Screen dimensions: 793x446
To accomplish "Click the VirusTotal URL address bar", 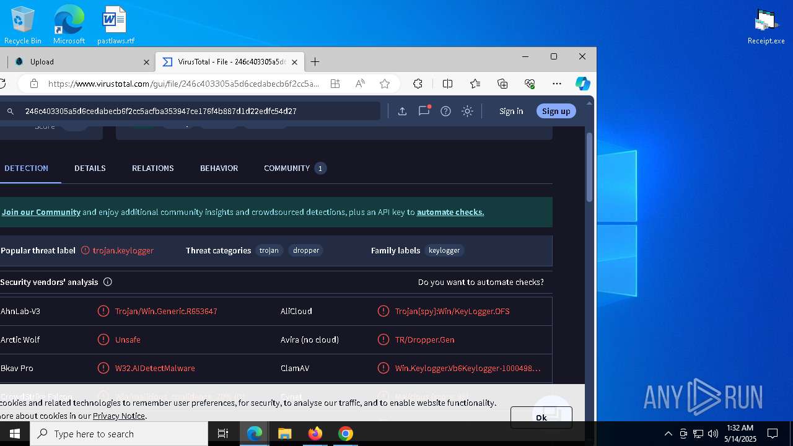I will point(183,84).
